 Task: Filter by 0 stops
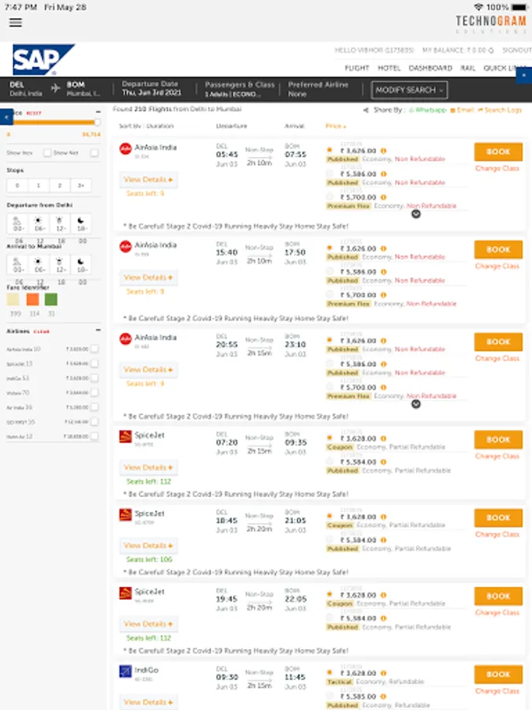17,185
